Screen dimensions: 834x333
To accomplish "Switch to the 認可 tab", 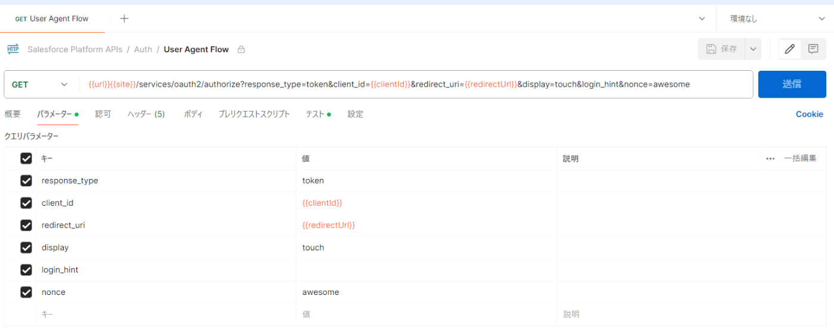I will [103, 114].
